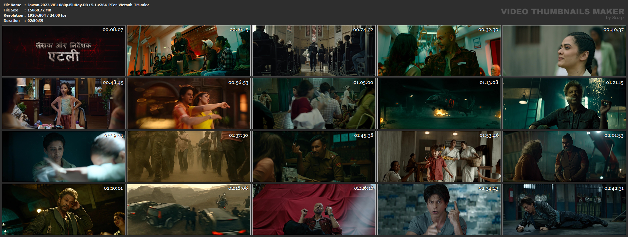Click the desert cars thumbnail at 02:18:08
The height and width of the screenshot is (237, 628).
(189, 210)
